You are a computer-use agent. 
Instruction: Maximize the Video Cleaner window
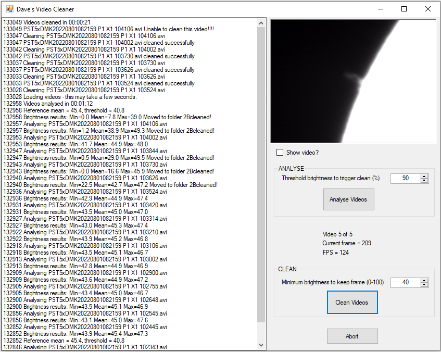pyautogui.click(x=404, y=9)
